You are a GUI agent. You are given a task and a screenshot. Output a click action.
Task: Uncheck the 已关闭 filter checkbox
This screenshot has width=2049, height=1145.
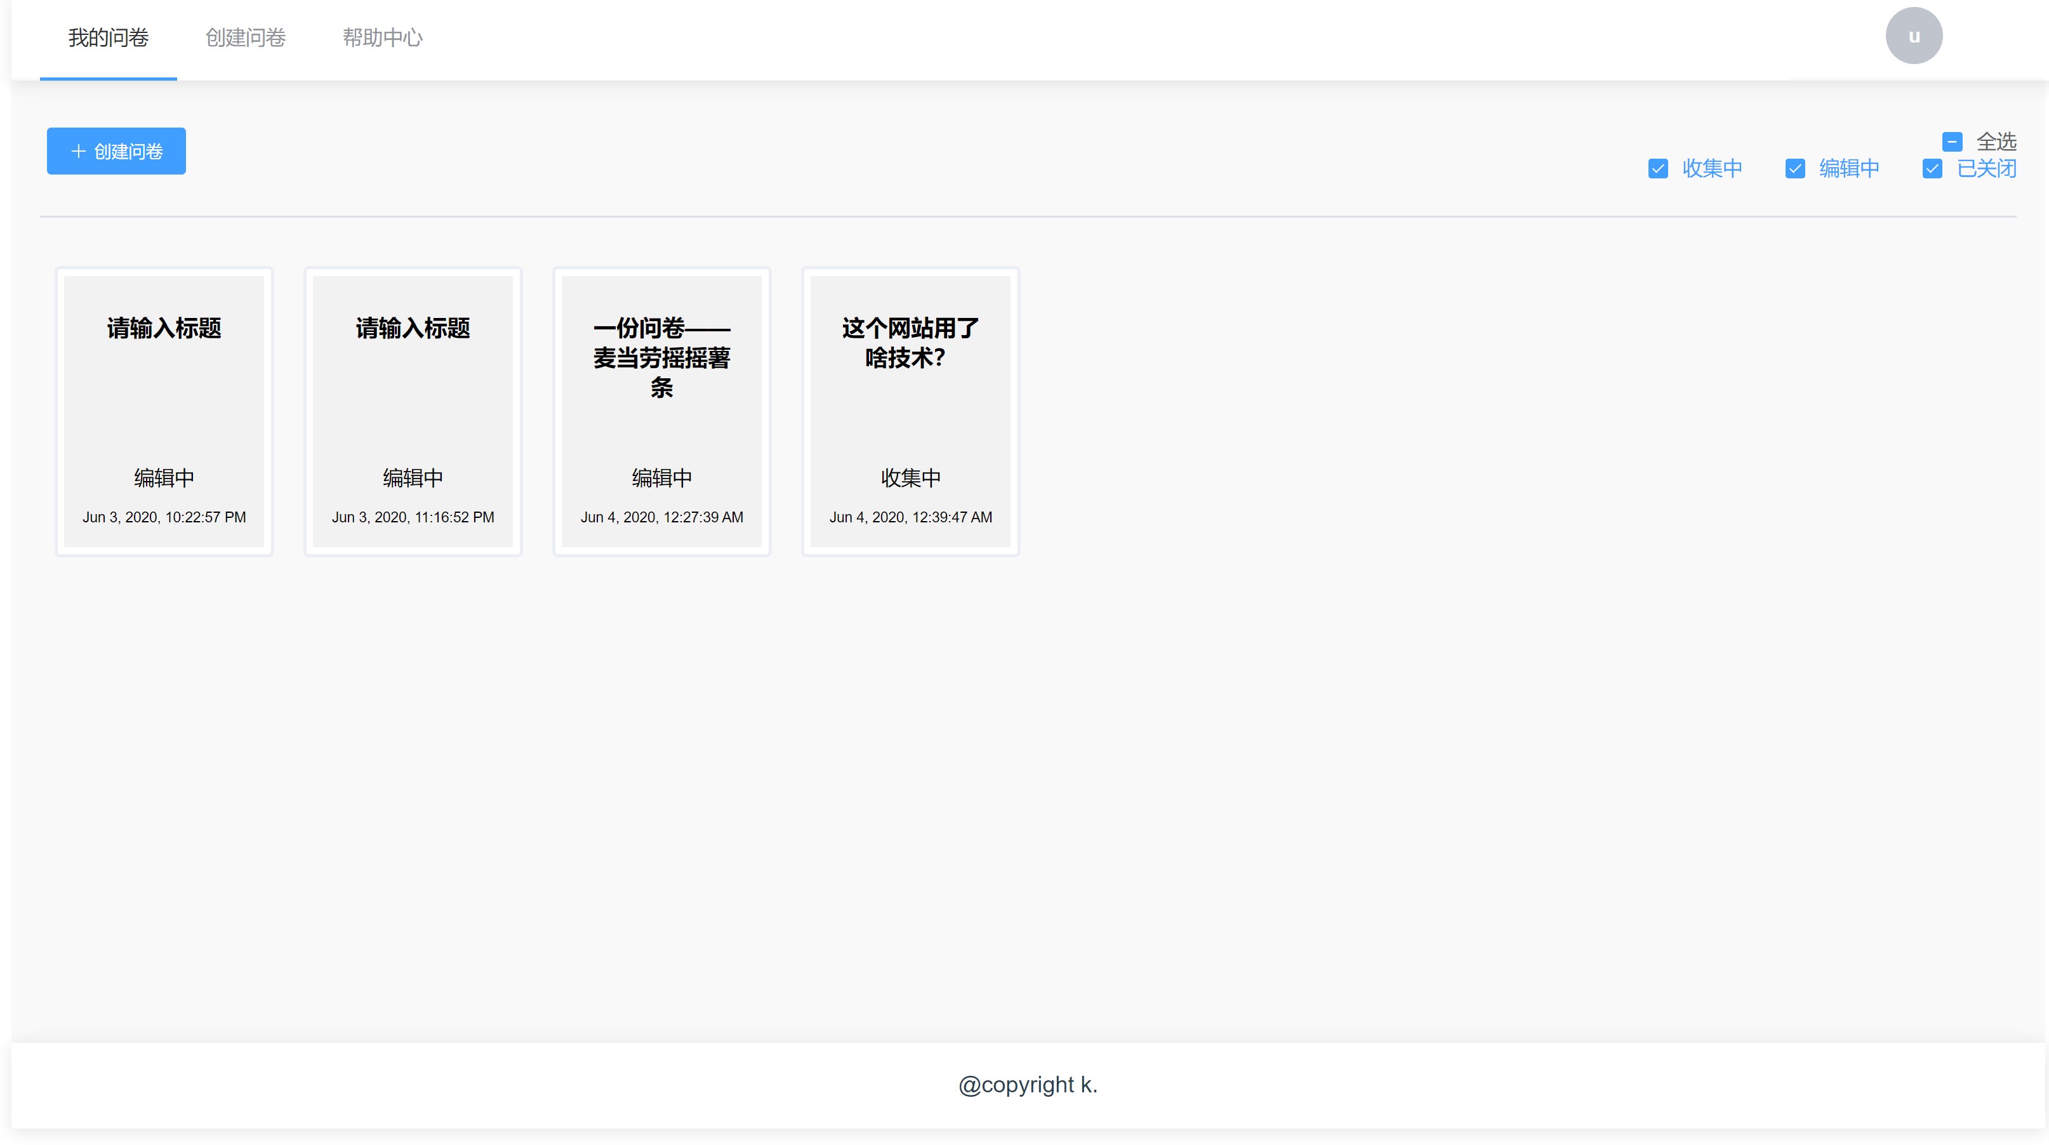point(1932,169)
